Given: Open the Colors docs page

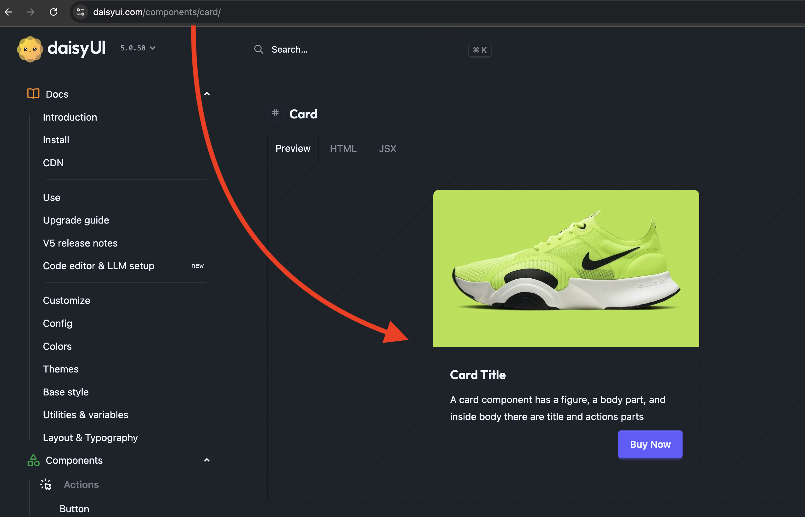Looking at the screenshot, I should point(57,346).
